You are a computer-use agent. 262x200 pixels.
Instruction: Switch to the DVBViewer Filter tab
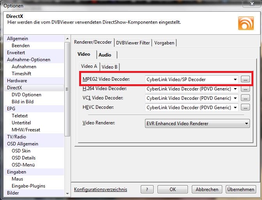pos(133,42)
